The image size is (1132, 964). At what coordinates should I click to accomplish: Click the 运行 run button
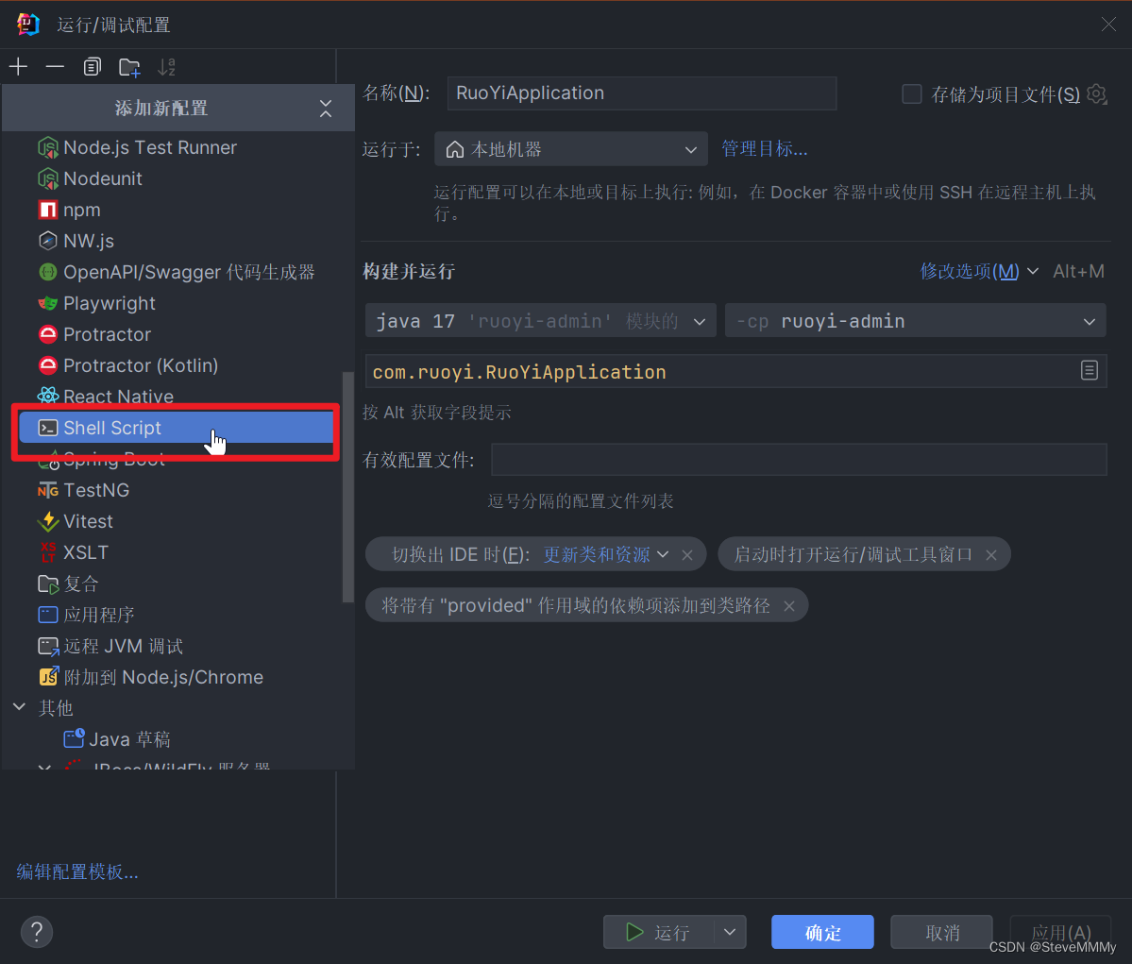(x=658, y=932)
